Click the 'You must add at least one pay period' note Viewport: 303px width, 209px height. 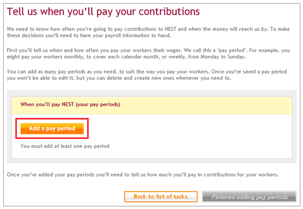(65, 146)
